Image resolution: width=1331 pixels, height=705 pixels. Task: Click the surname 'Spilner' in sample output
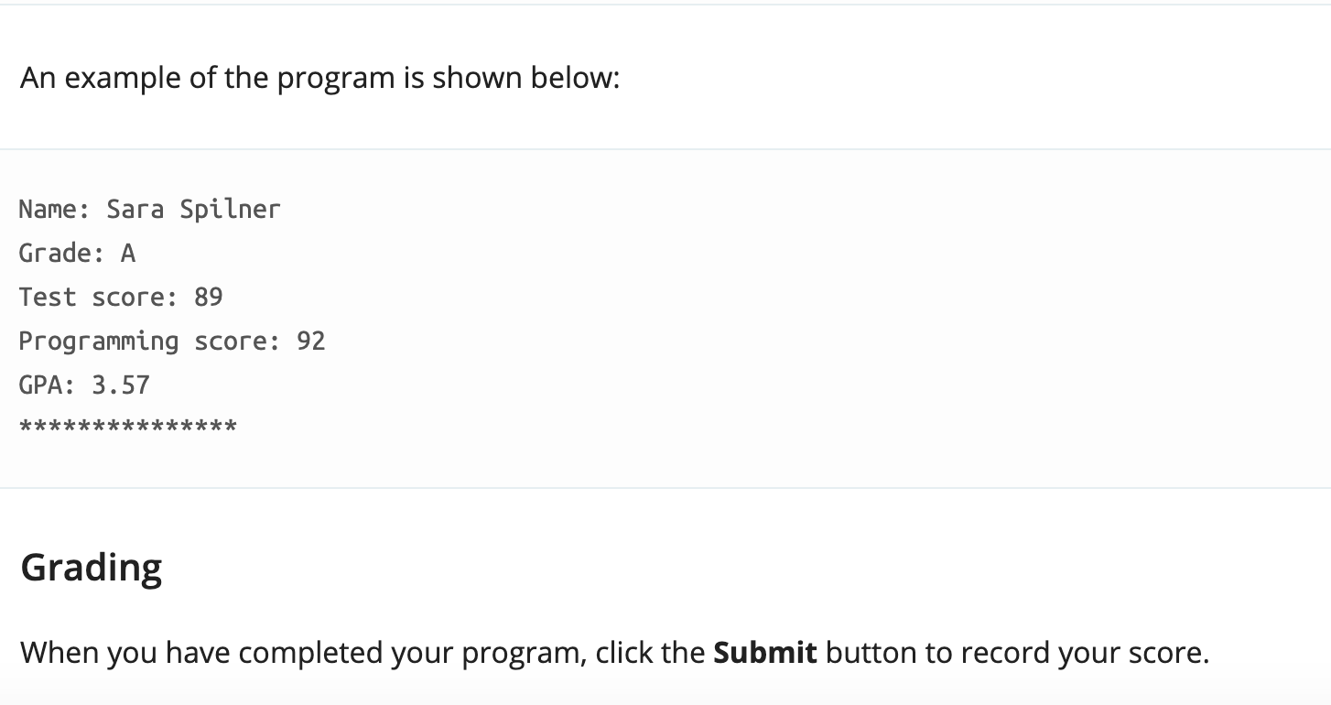click(231, 209)
